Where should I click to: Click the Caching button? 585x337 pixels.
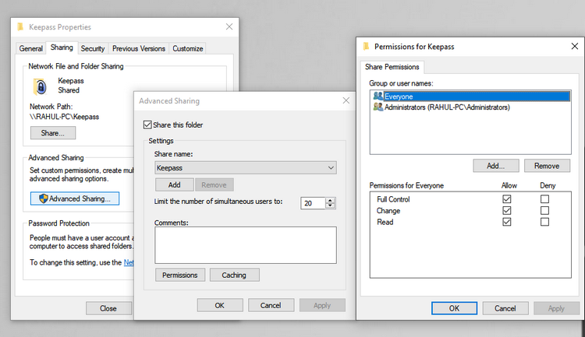coord(234,275)
